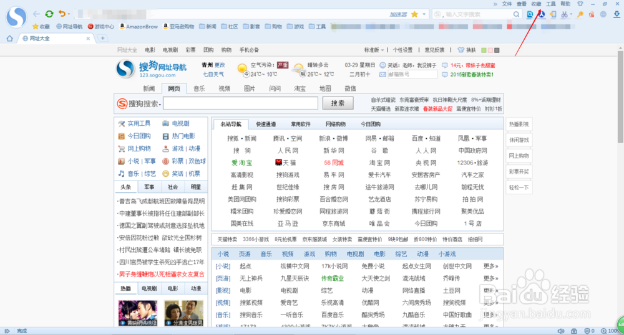Screen dimensions: 624x335
Task: Click the 换肤 shirt skin link
Action: point(467,50)
